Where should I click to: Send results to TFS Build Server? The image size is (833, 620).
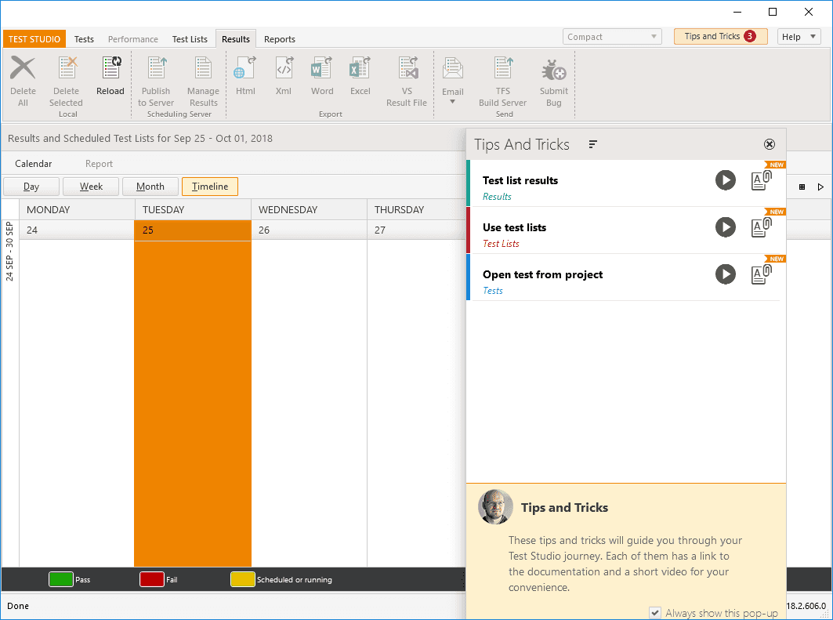point(502,68)
